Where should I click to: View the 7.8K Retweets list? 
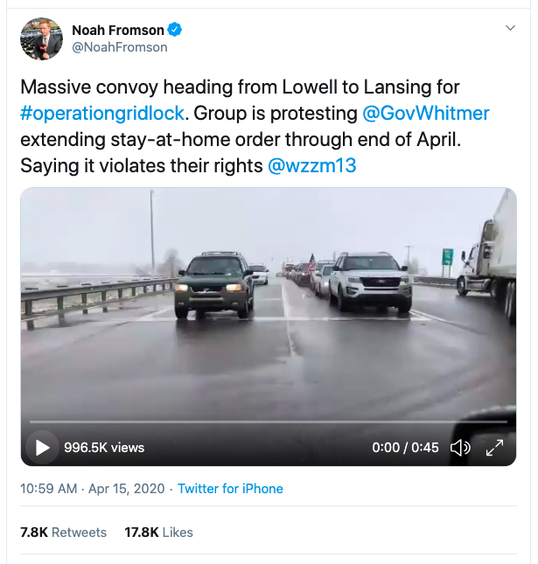coord(63,532)
